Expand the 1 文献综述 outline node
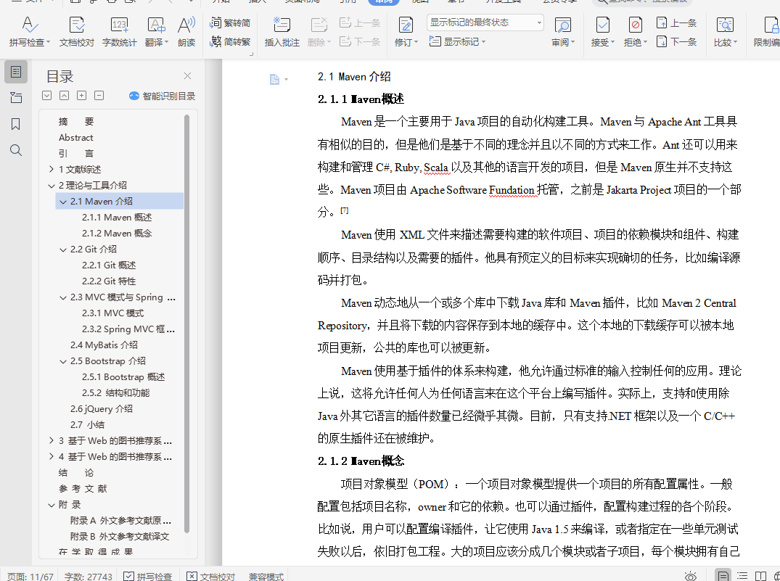The height and width of the screenshot is (581, 780). 52,169
